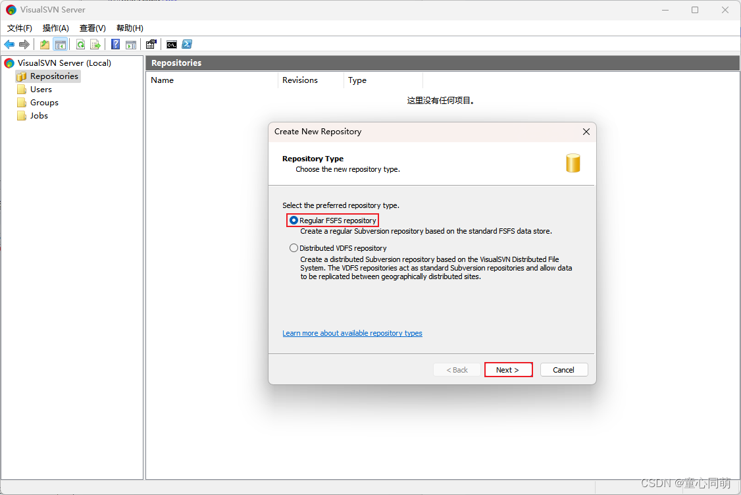Click the blue Back arrow in toolbar
Image resolution: width=741 pixels, height=495 pixels.
point(9,45)
